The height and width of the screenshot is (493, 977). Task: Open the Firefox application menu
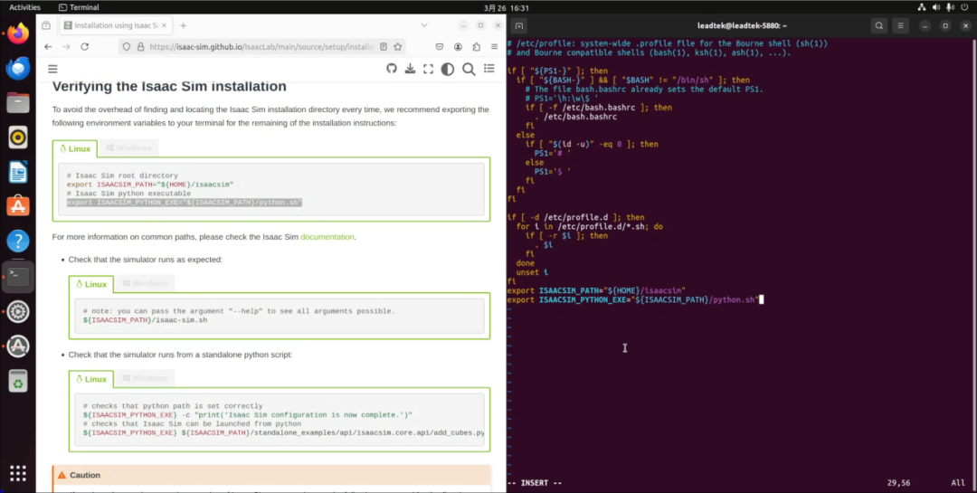(x=495, y=47)
